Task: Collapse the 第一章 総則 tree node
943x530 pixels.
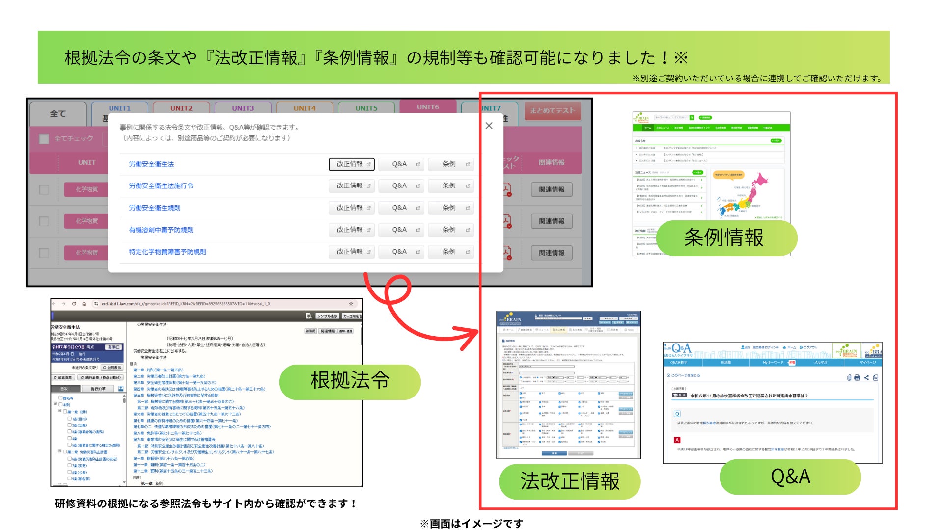Action: tap(59, 412)
